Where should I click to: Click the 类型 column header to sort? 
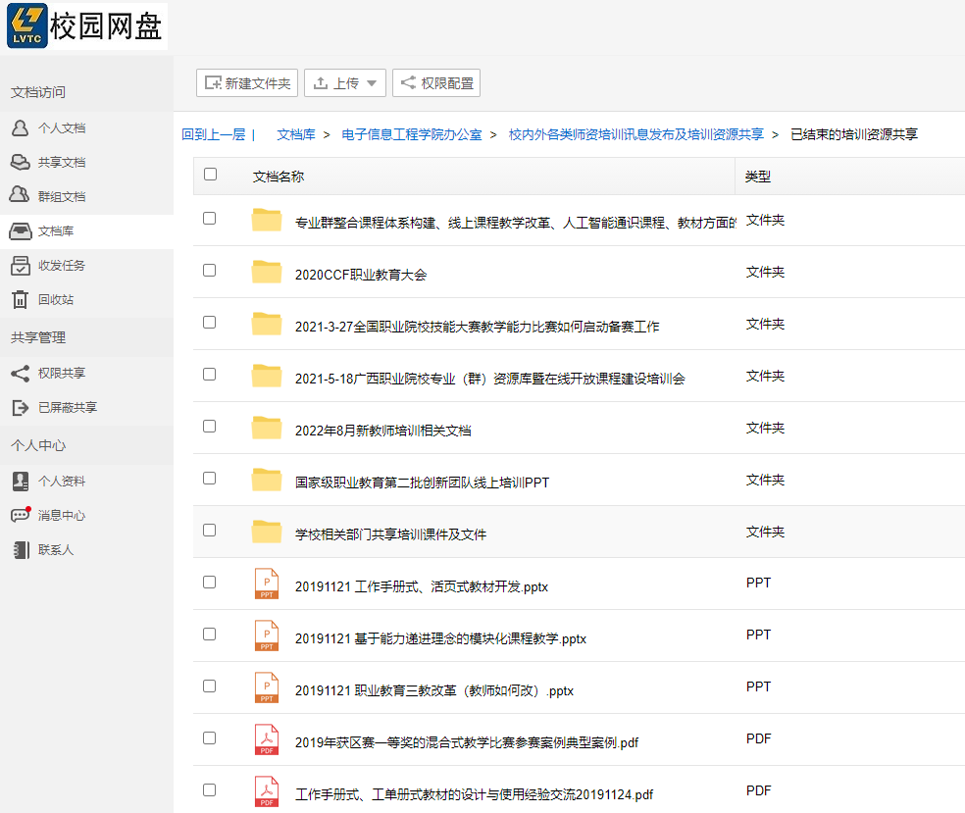pyautogui.click(x=758, y=177)
